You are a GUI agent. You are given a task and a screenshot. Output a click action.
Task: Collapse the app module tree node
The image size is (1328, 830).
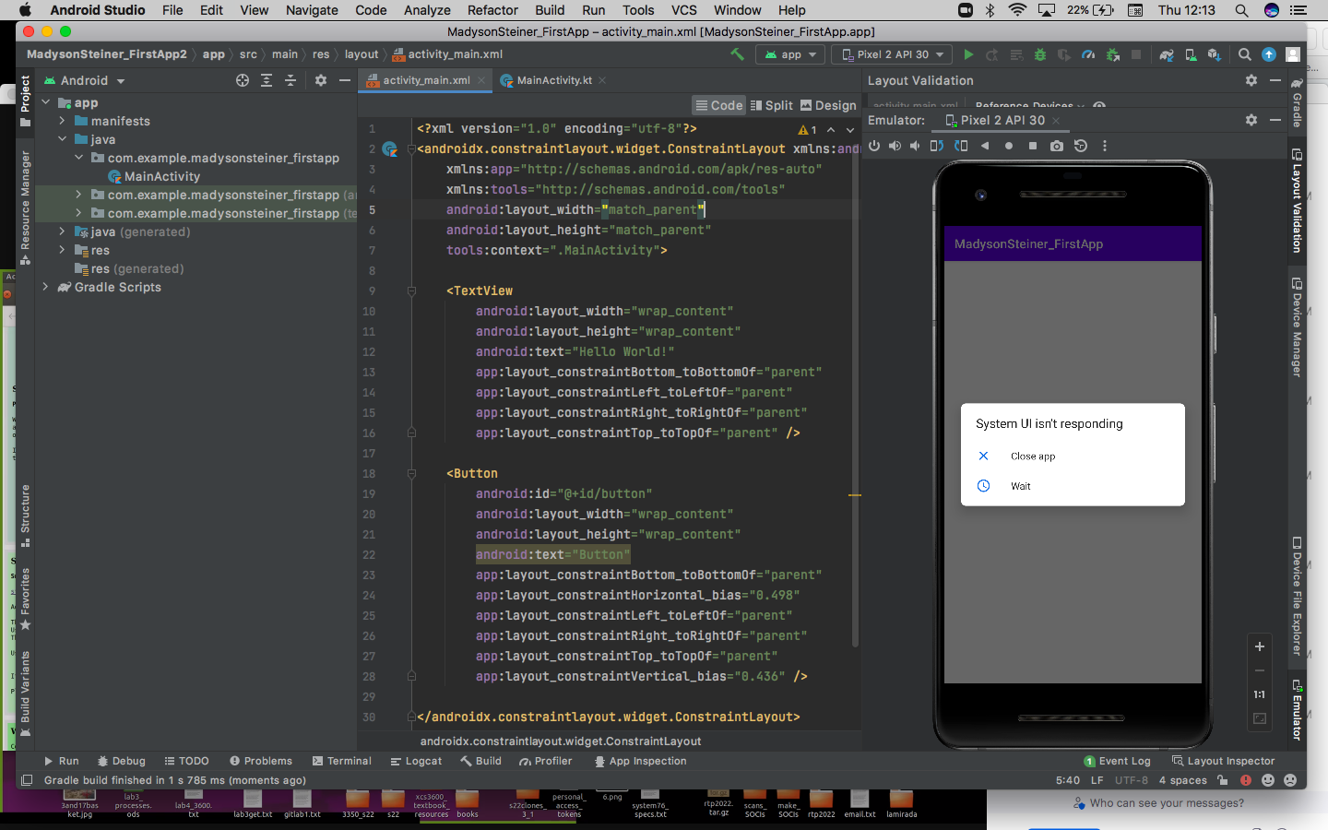(45, 102)
